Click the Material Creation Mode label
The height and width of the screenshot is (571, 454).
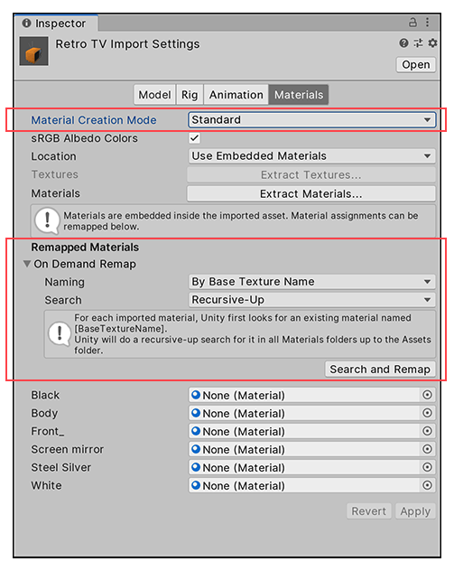(x=94, y=120)
